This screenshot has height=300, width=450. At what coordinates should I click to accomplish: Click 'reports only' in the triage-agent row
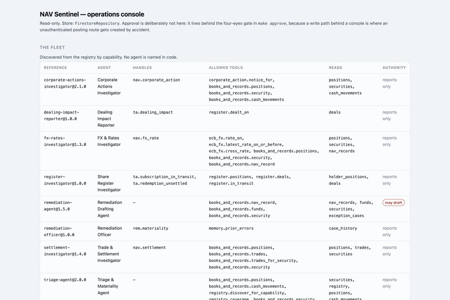(x=390, y=283)
